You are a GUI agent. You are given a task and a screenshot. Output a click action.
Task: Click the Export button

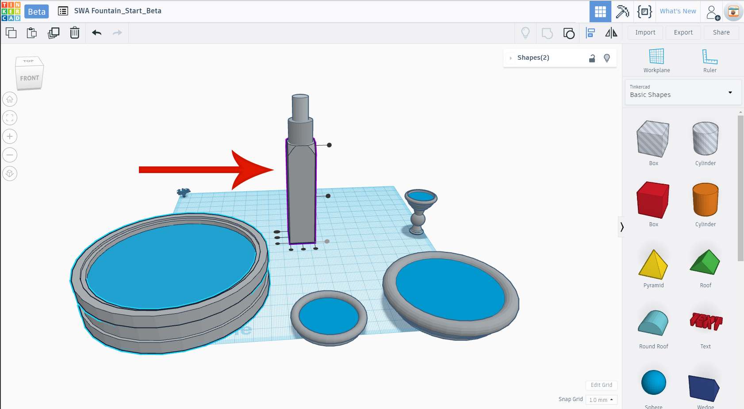pos(683,32)
